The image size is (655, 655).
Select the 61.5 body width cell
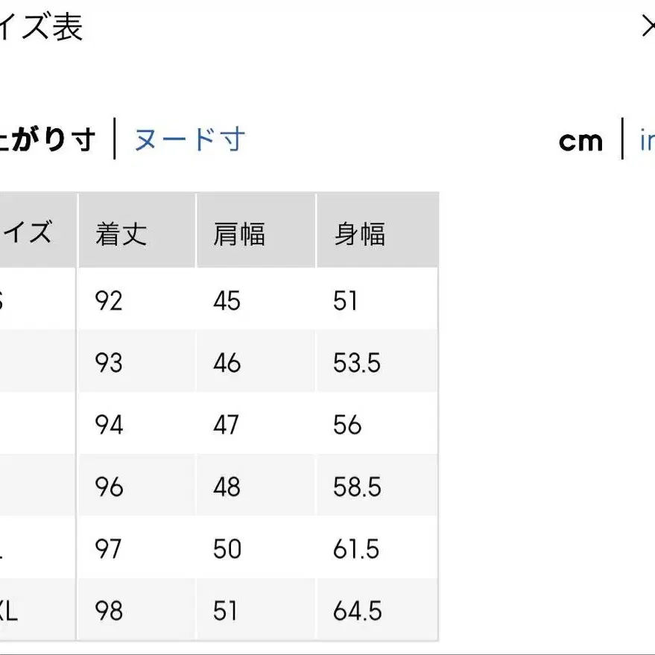tap(355, 549)
